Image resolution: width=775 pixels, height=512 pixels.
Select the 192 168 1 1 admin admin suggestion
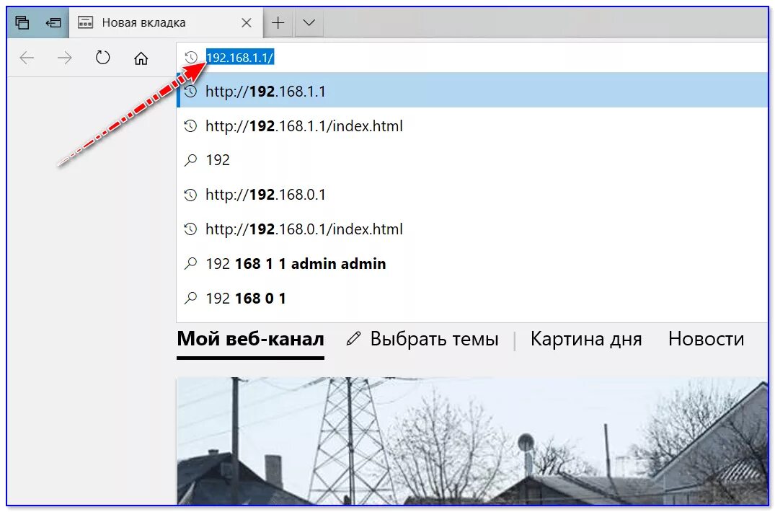click(x=296, y=264)
